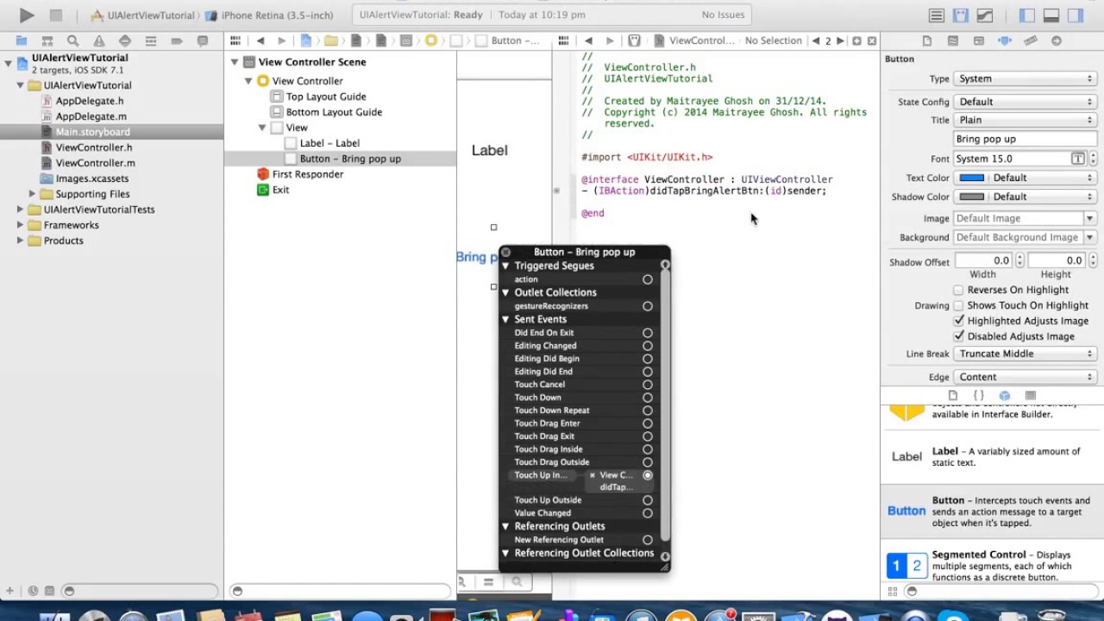Open the Default Image combo box
Image resolution: width=1104 pixels, height=621 pixels.
(1025, 218)
